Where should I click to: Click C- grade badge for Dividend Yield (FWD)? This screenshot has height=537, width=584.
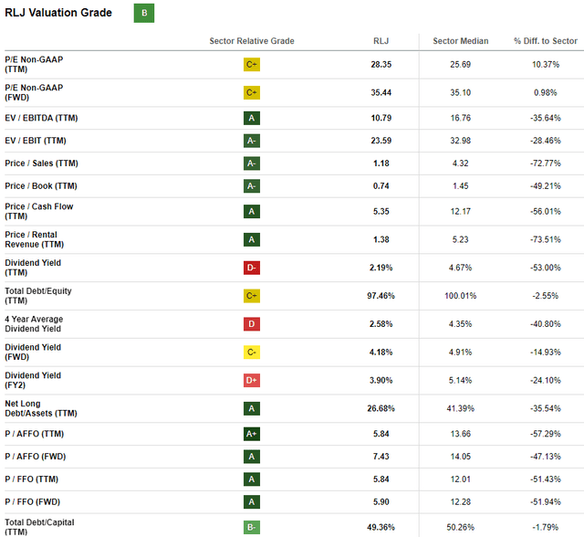pyautogui.click(x=252, y=353)
